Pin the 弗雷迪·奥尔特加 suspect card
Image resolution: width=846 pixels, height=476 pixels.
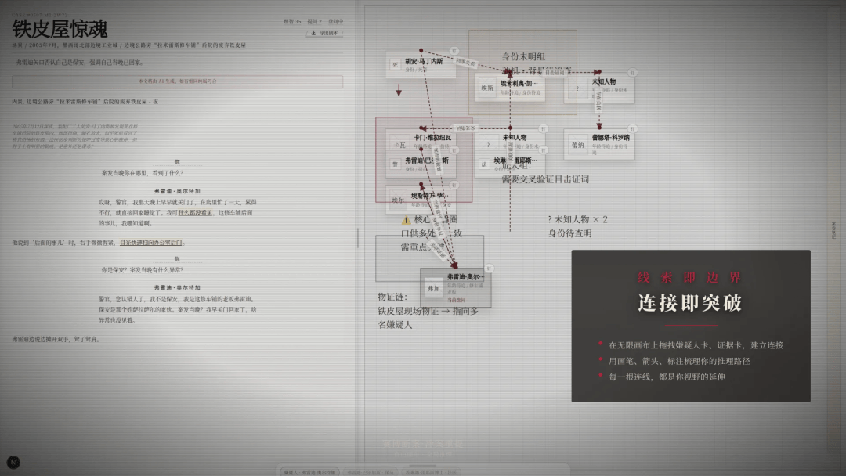coord(489,268)
